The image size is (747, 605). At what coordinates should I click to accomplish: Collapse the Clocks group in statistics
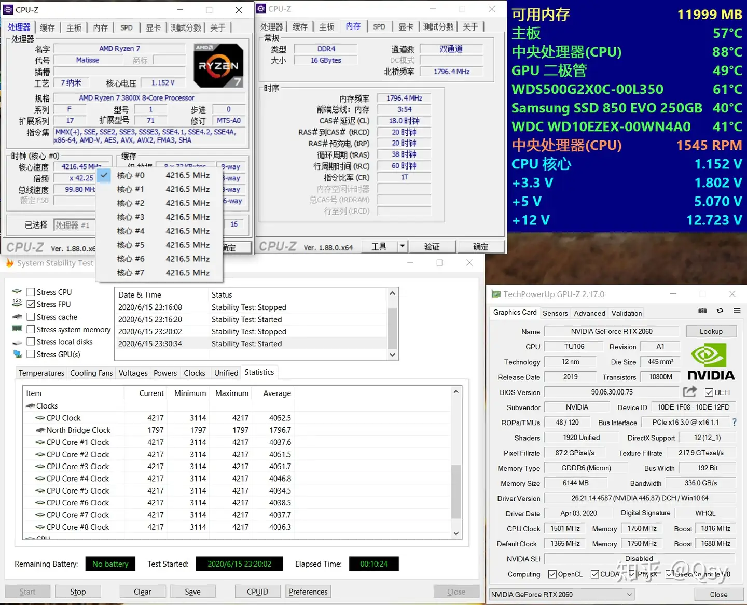tap(31, 406)
